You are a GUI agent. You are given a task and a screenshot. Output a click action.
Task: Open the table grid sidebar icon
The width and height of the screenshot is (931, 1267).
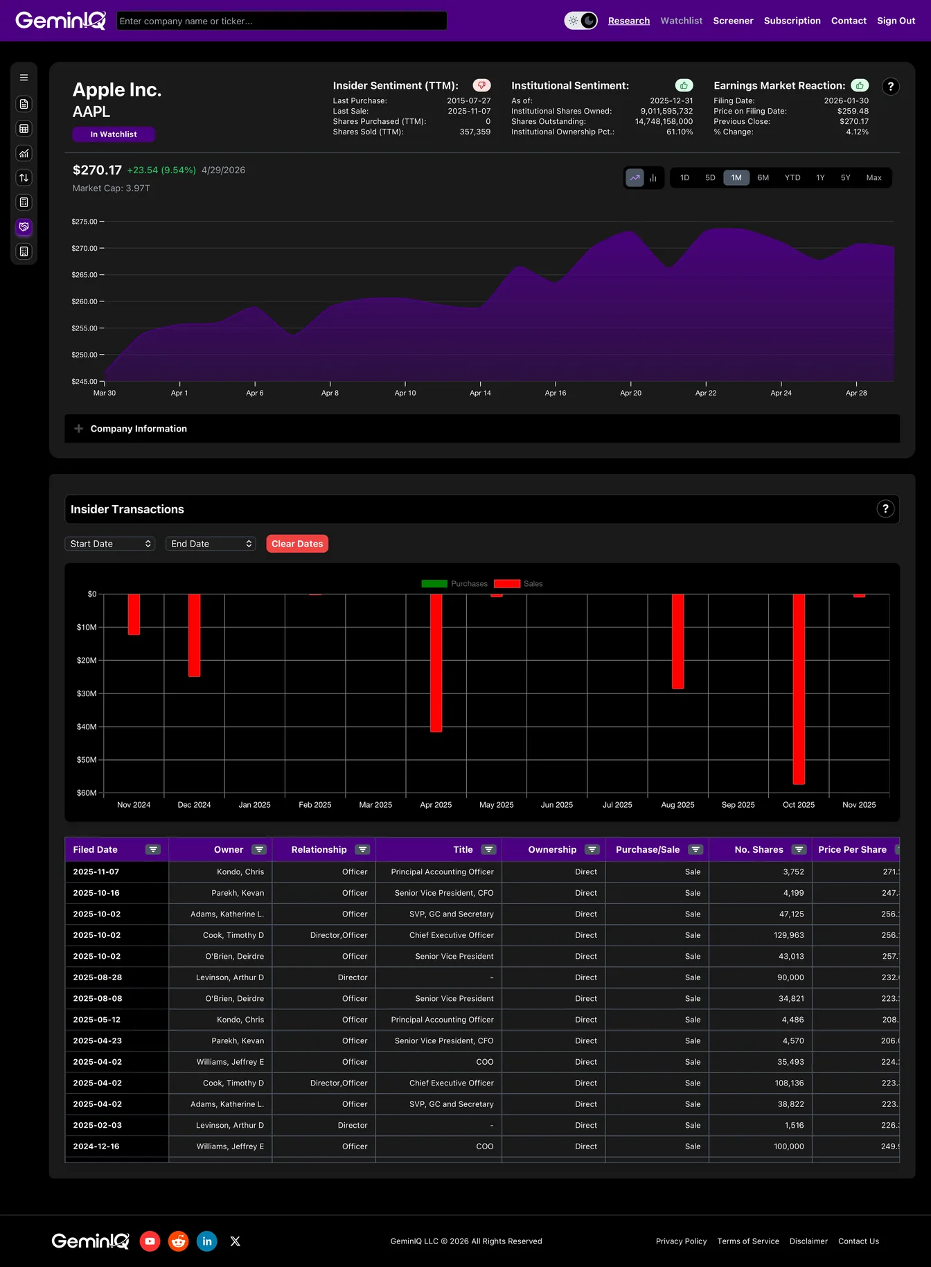(24, 129)
